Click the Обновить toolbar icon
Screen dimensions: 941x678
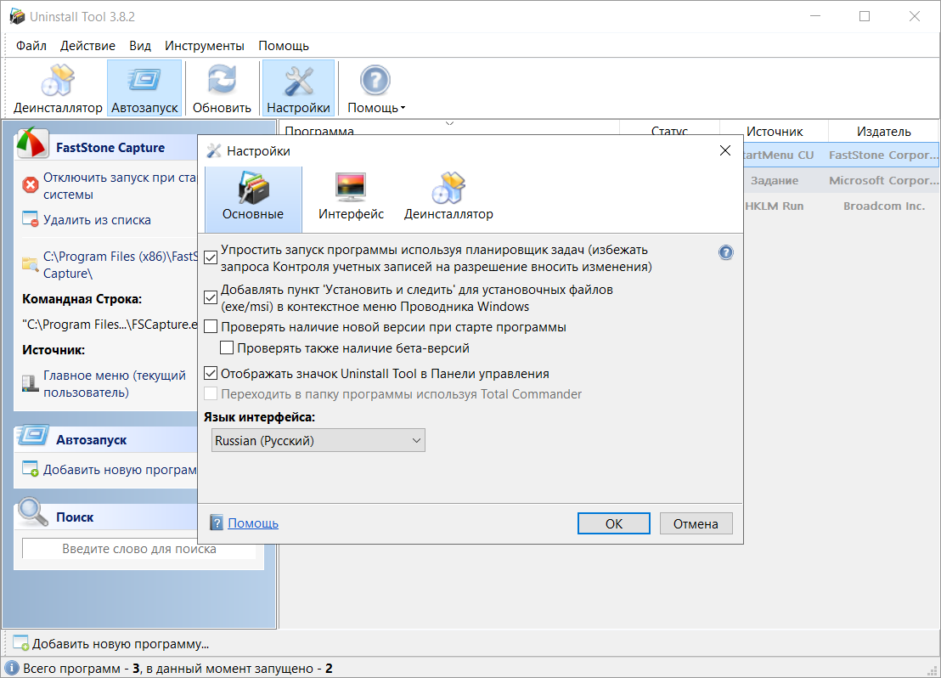click(222, 88)
